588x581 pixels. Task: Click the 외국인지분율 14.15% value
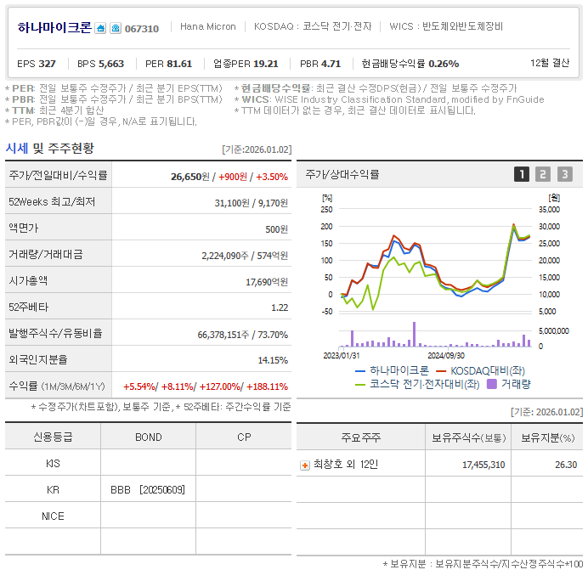(273, 361)
